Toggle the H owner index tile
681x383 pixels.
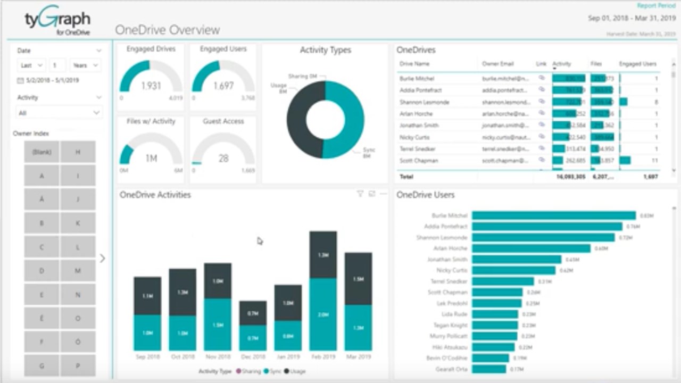pos(78,152)
